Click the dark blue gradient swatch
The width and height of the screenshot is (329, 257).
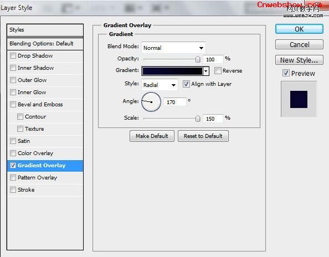click(x=172, y=71)
